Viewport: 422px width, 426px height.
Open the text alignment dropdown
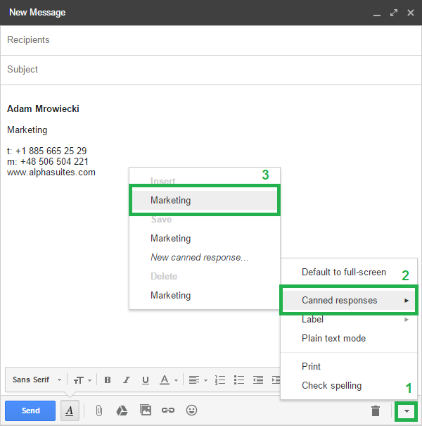[x=198, y=380]
